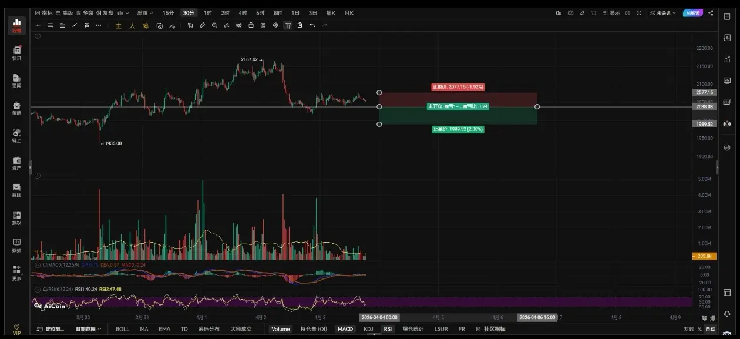740x339 pixels.
Task: Start 复盘 replay mode
Action: tap(105, 13)
